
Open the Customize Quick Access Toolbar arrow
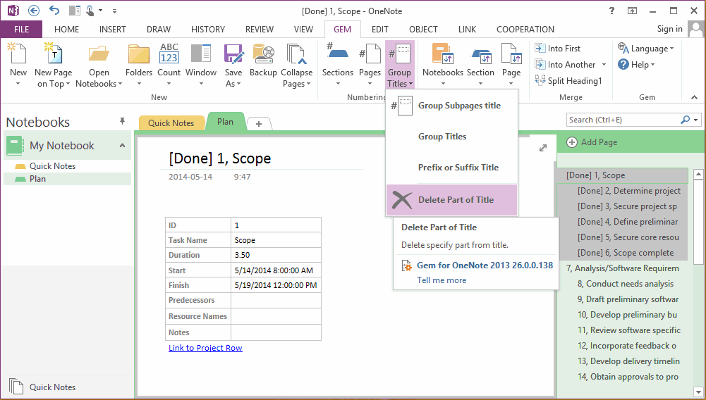click(114, 11)
